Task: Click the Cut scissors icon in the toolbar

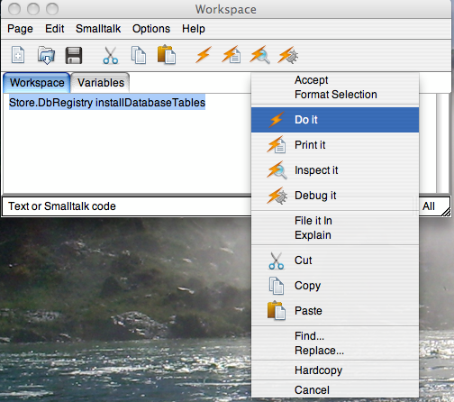Action: coord(111,55)
